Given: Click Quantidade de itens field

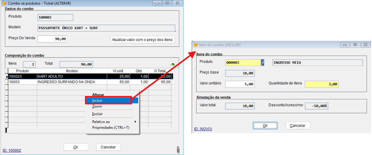Looking at the screenshot, I should [x=322, y=84].
